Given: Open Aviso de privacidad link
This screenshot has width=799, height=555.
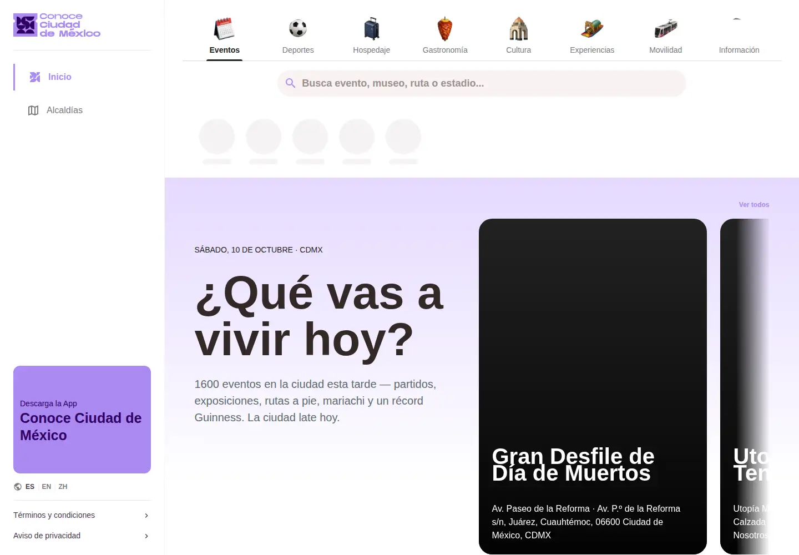Looking at the screenshot, I should point(47,536).
